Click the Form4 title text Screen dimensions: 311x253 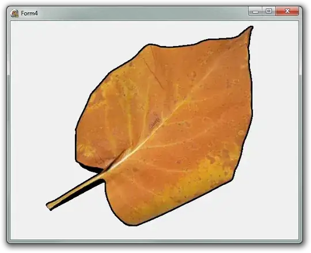pos(29,13)
